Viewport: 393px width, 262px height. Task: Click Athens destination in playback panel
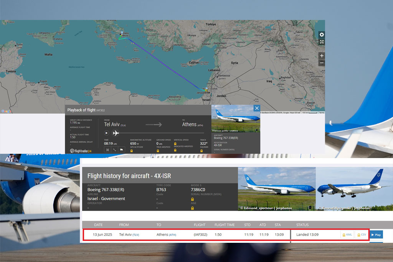click(x=193, y=125)
